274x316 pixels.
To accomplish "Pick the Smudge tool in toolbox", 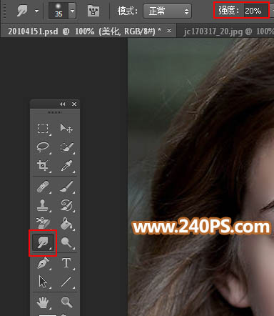I will 43,242.
